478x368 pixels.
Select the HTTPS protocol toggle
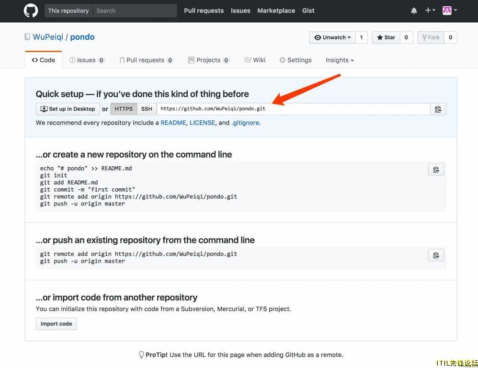coord(124,109)
